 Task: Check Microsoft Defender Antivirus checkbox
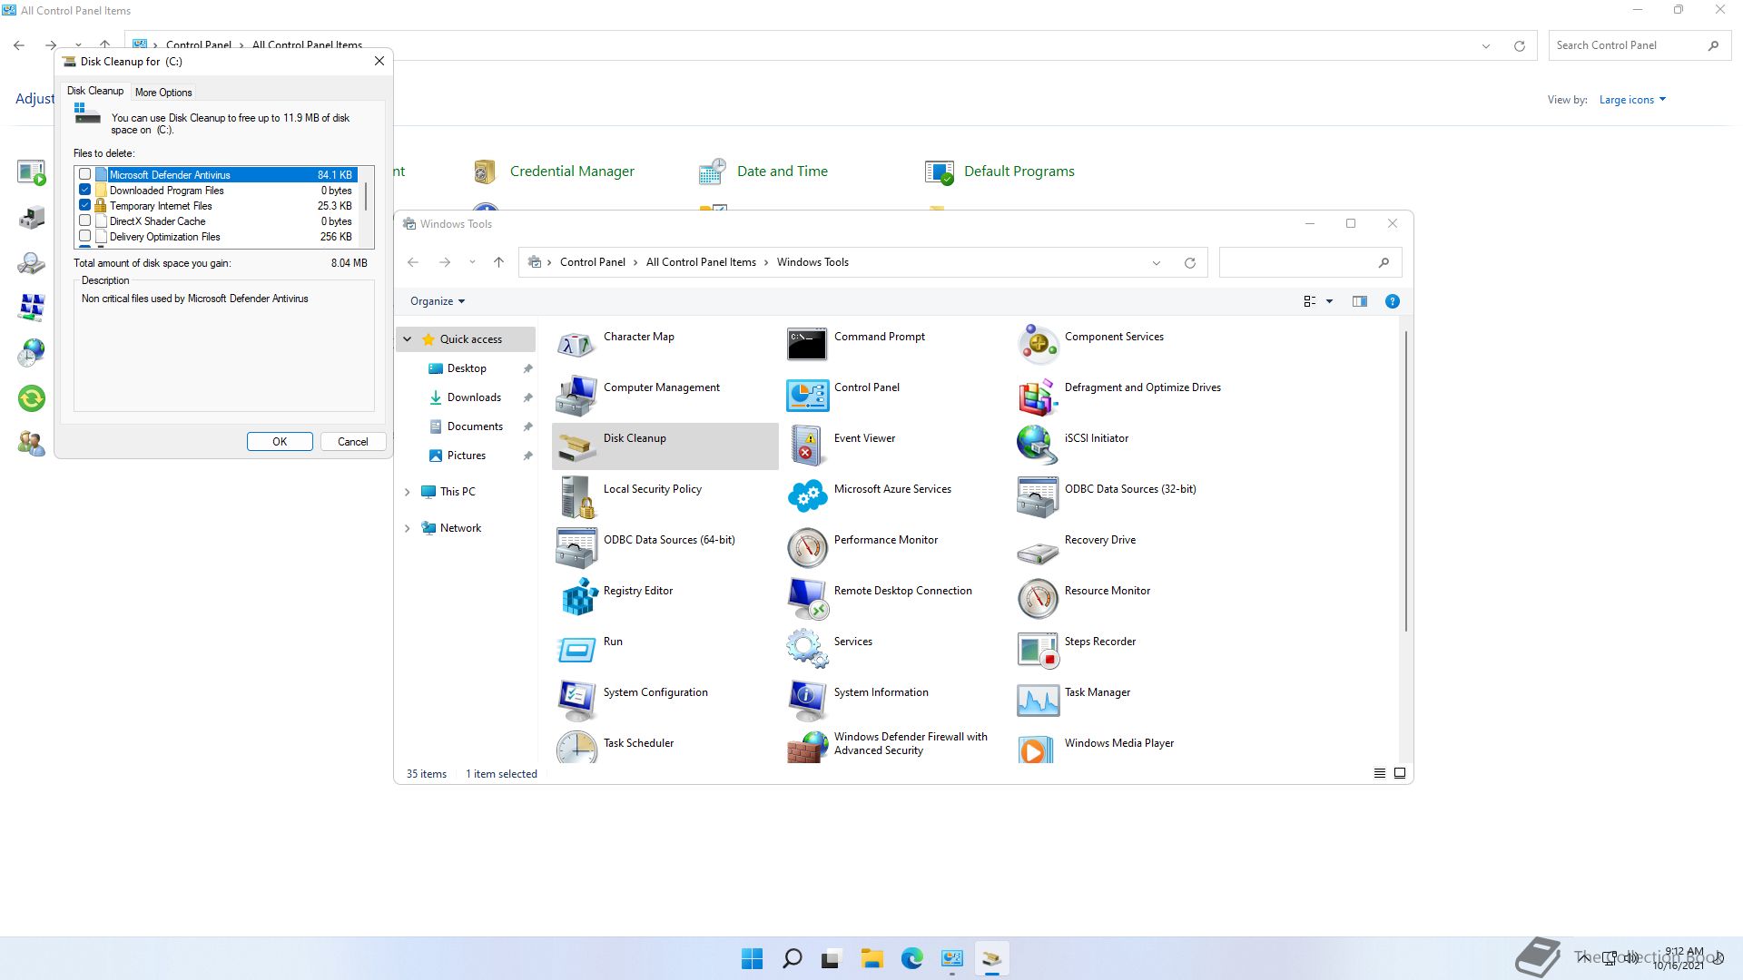85,174
